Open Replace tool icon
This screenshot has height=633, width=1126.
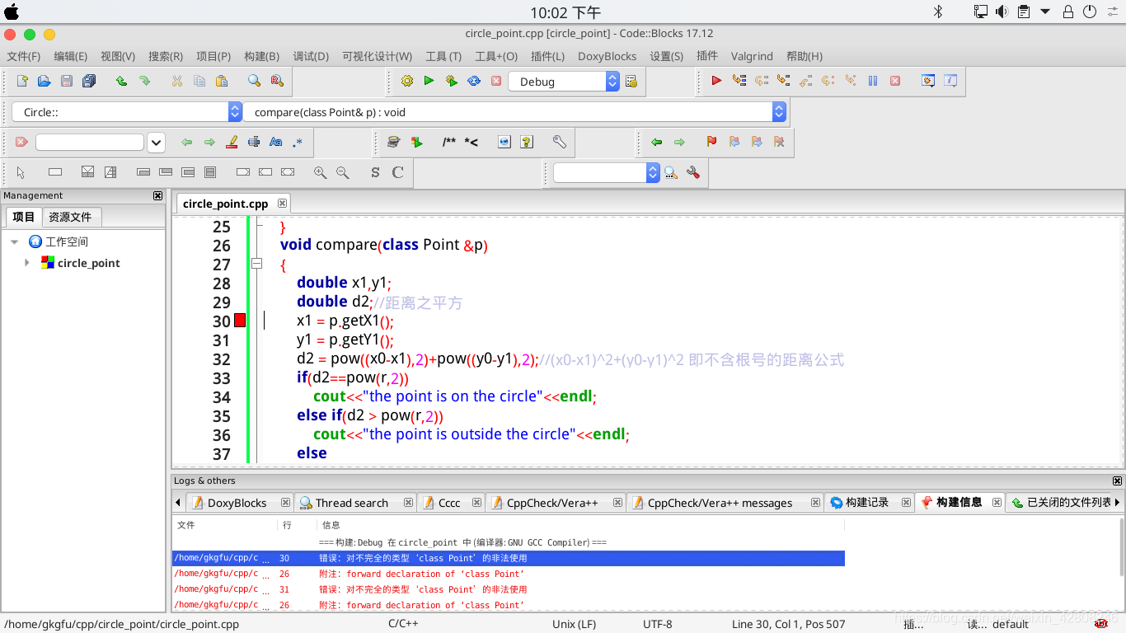coord(277,81)
